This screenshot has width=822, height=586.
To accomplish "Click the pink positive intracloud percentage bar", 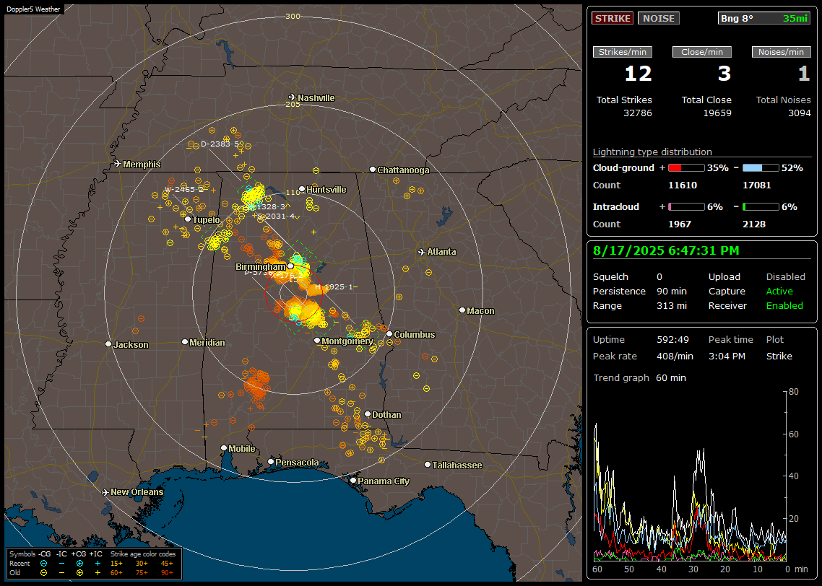I will [686, 207].
